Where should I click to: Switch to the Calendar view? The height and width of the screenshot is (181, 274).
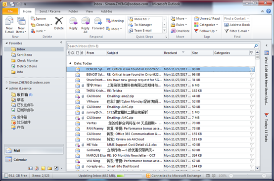34,160
